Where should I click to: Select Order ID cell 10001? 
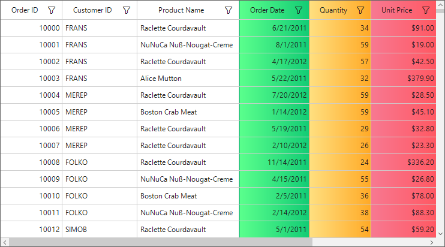click(31, 45)
